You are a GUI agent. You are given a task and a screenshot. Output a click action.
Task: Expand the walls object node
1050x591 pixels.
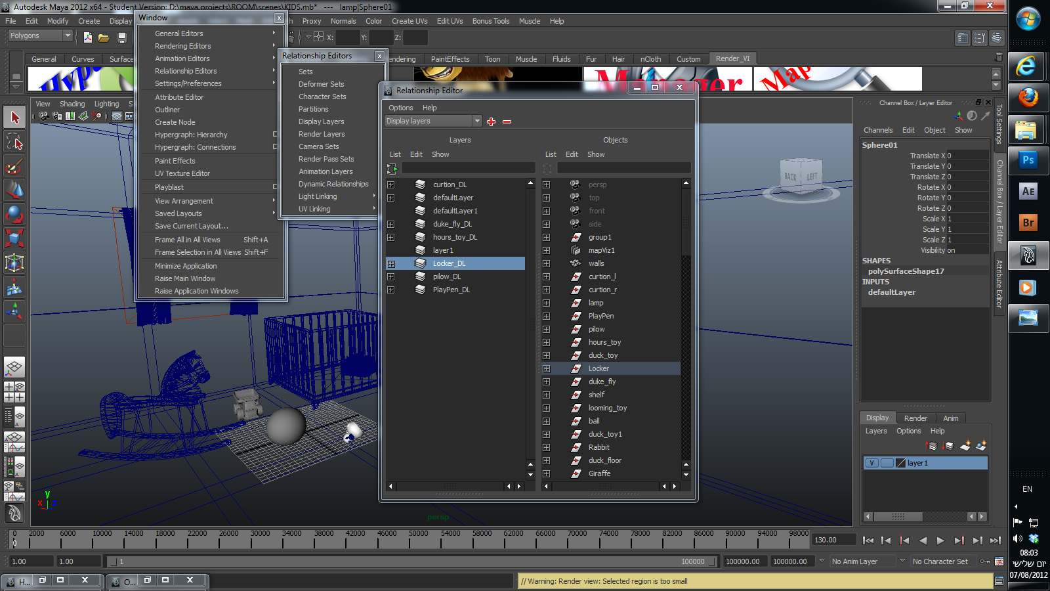click(x=546, y=263)
